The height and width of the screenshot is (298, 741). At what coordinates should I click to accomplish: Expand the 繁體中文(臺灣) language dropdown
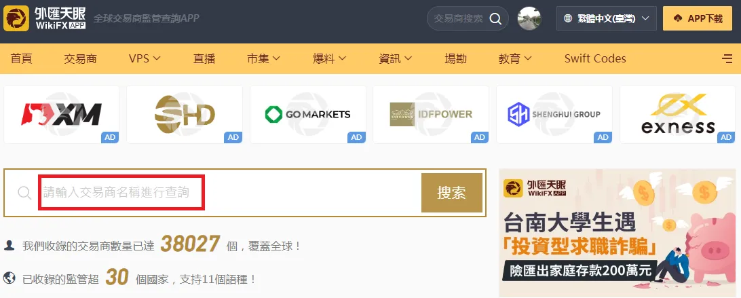click(607, 18)
